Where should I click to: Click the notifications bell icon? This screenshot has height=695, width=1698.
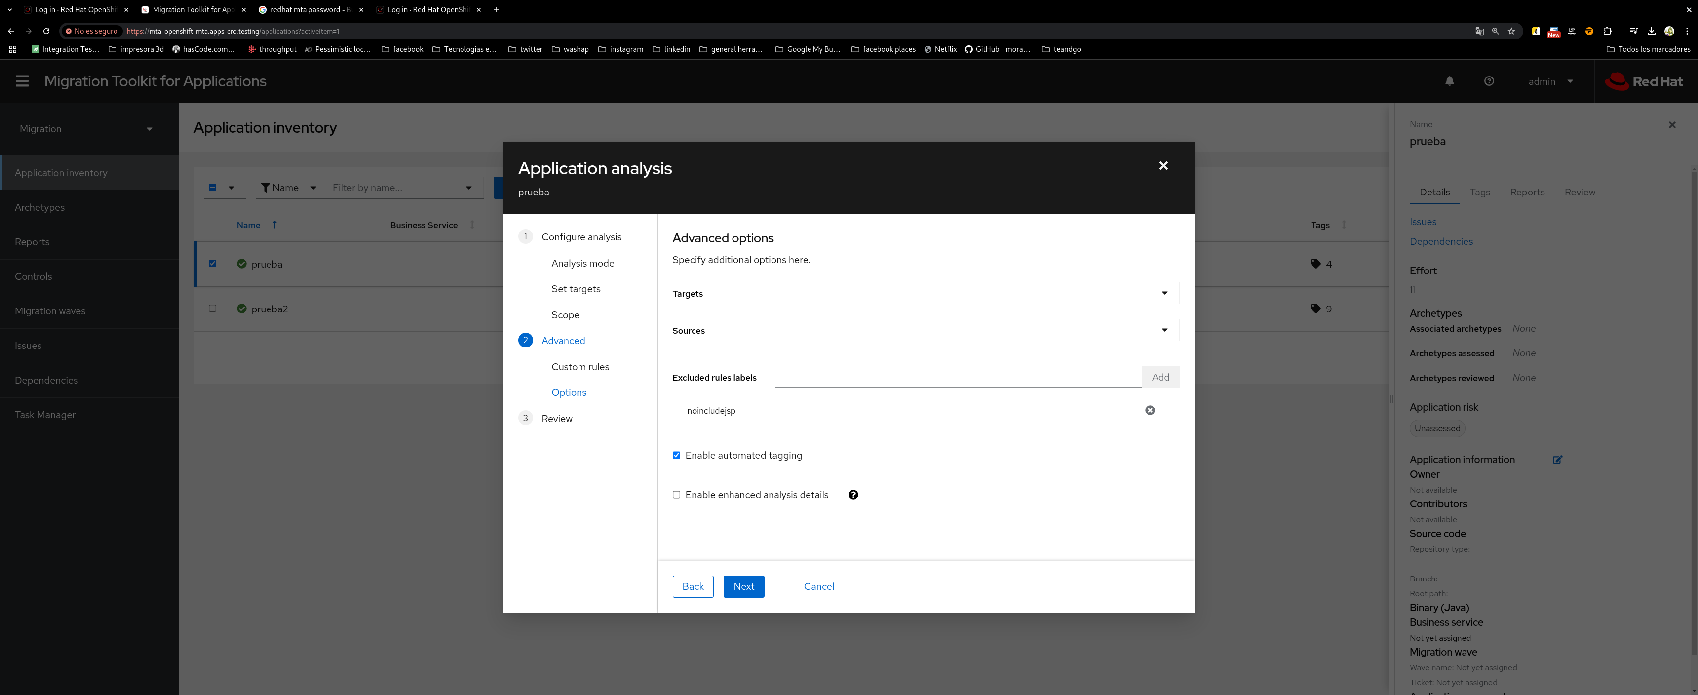tap(1449, 81)
